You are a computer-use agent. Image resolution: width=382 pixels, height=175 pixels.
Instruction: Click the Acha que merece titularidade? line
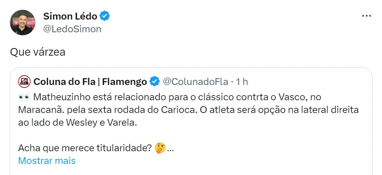click(x=85, y=148)
